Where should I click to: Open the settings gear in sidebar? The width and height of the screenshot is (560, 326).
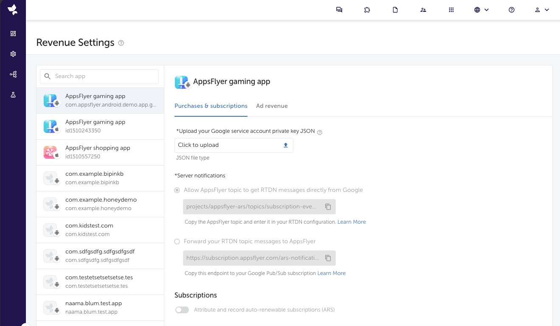click(13, 54)
